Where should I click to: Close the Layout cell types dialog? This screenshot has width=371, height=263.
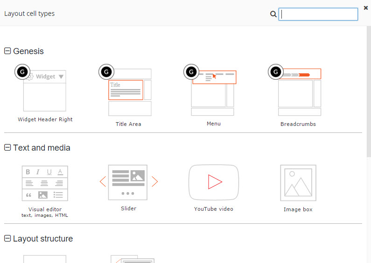tap(366, 8)
